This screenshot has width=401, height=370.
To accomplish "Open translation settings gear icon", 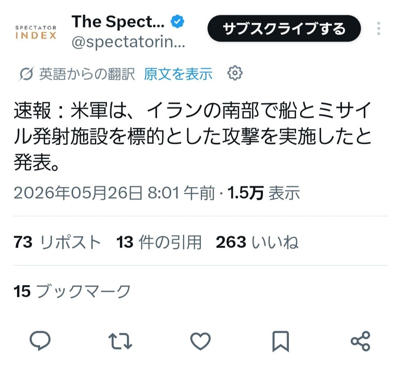I will click(235, 73).
